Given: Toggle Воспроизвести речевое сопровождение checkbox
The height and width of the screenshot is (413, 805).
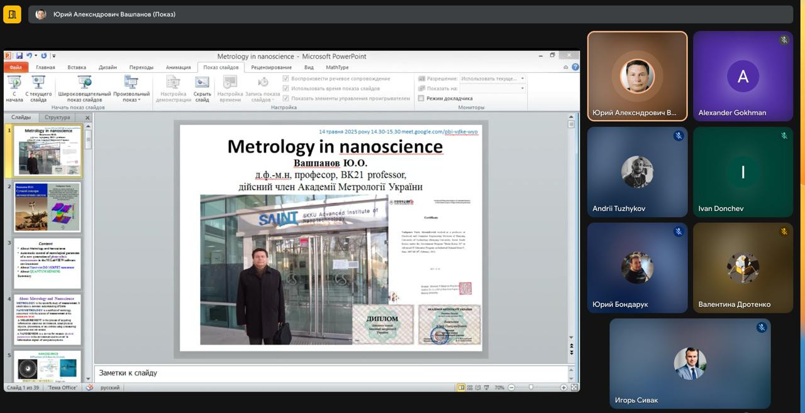Looking at the screenshot, I should point(286,78).
